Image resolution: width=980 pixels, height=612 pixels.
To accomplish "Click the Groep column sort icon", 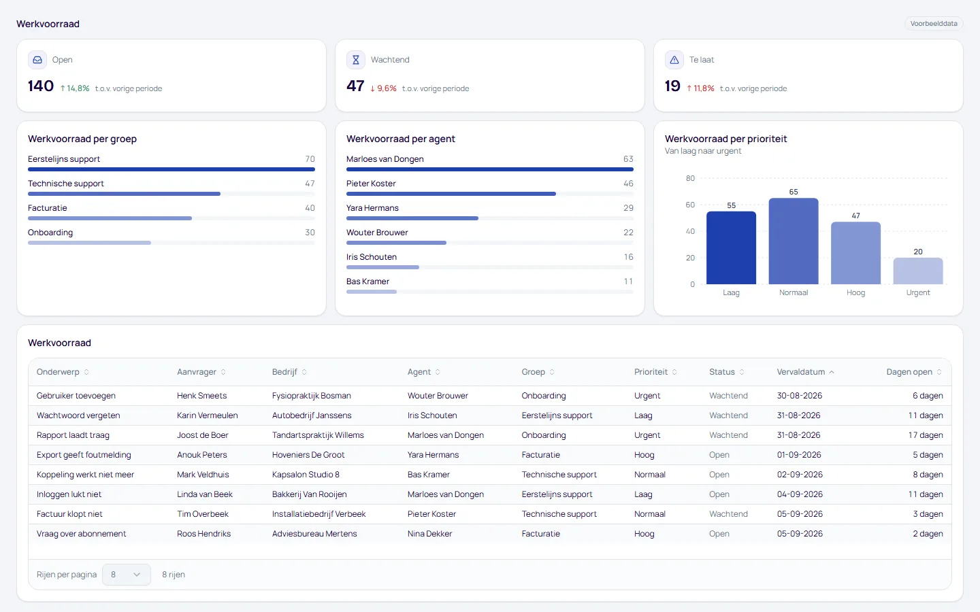I will (x=552, y=372).
